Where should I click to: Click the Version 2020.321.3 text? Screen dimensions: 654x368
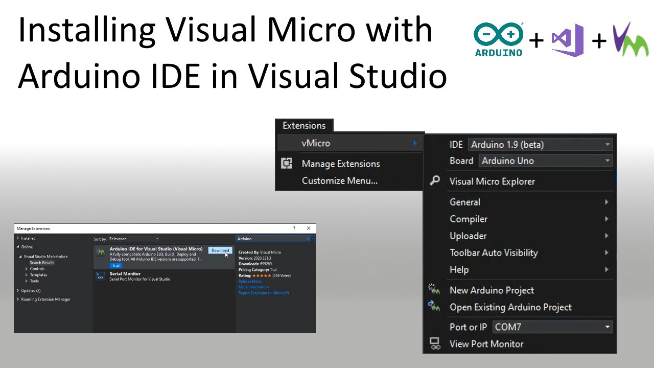pyautogui.click(x=256, y=258)
